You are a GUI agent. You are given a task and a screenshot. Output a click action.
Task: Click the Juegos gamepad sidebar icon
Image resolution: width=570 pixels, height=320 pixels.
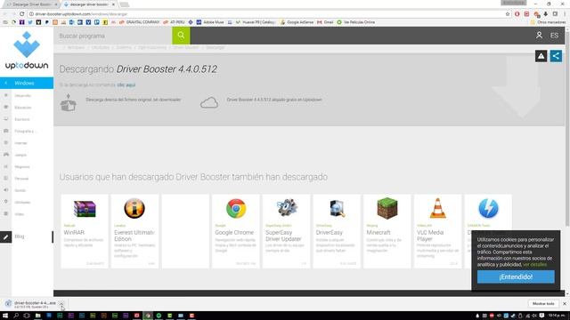tap(6, 155)
